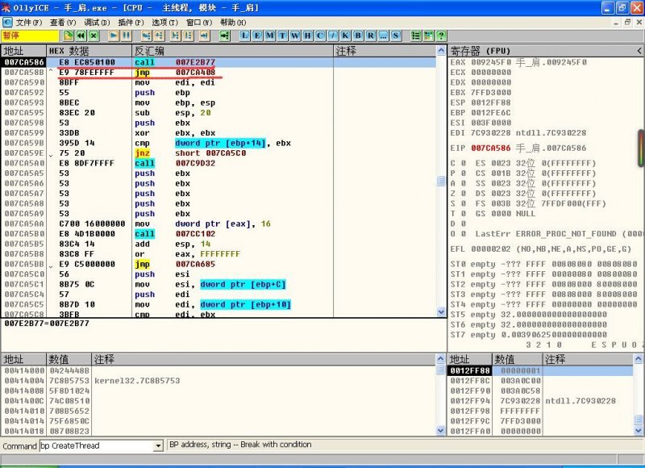Image resolution: width=645 pixels, height=468 pixels.
Task: Pause execution with the pause toolbar icon
Action: click(127, 36)
